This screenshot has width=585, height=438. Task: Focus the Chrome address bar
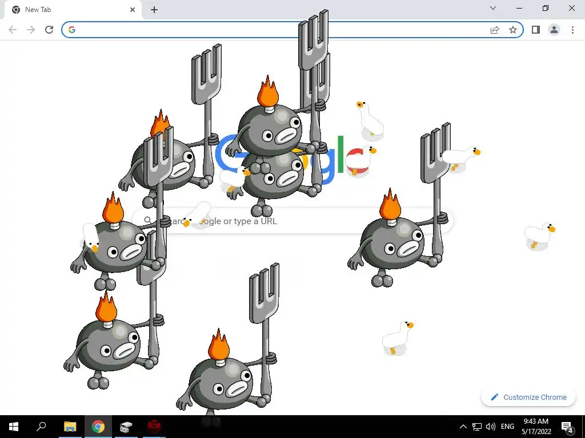point(292,30)
